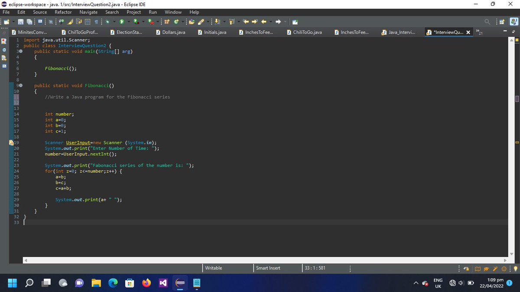Click the Save All toolbar icon
Viewport: 520px width, 292px height.
point(29,22)
